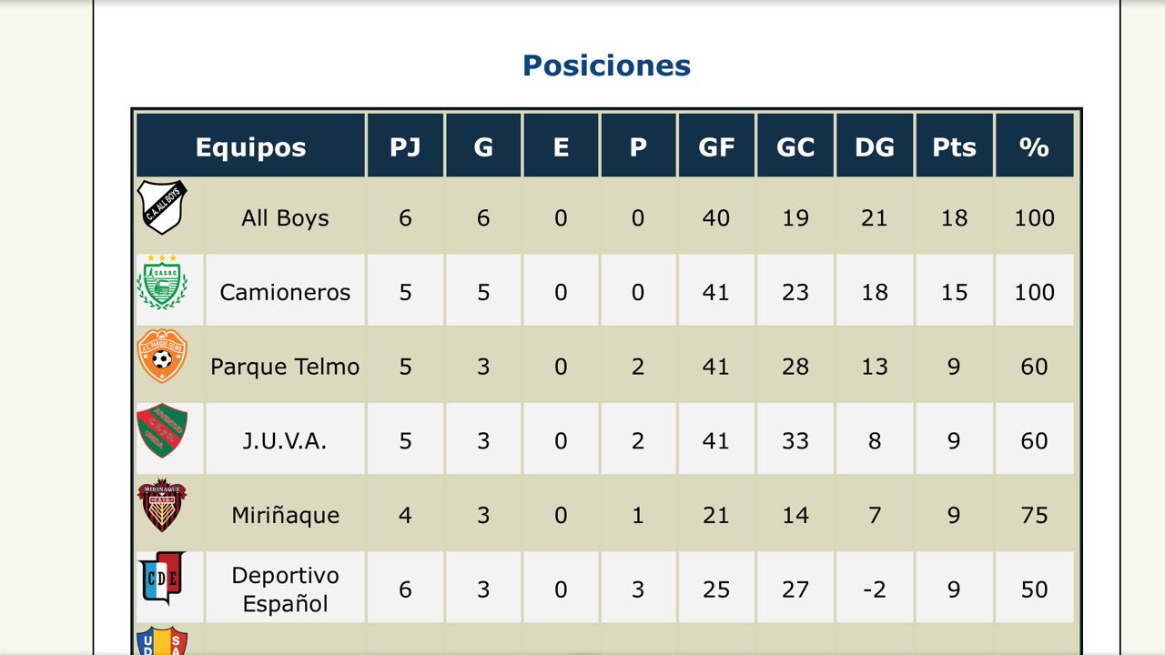Click the GF column header
This screenshot has height=655, width=1165.
716,147
